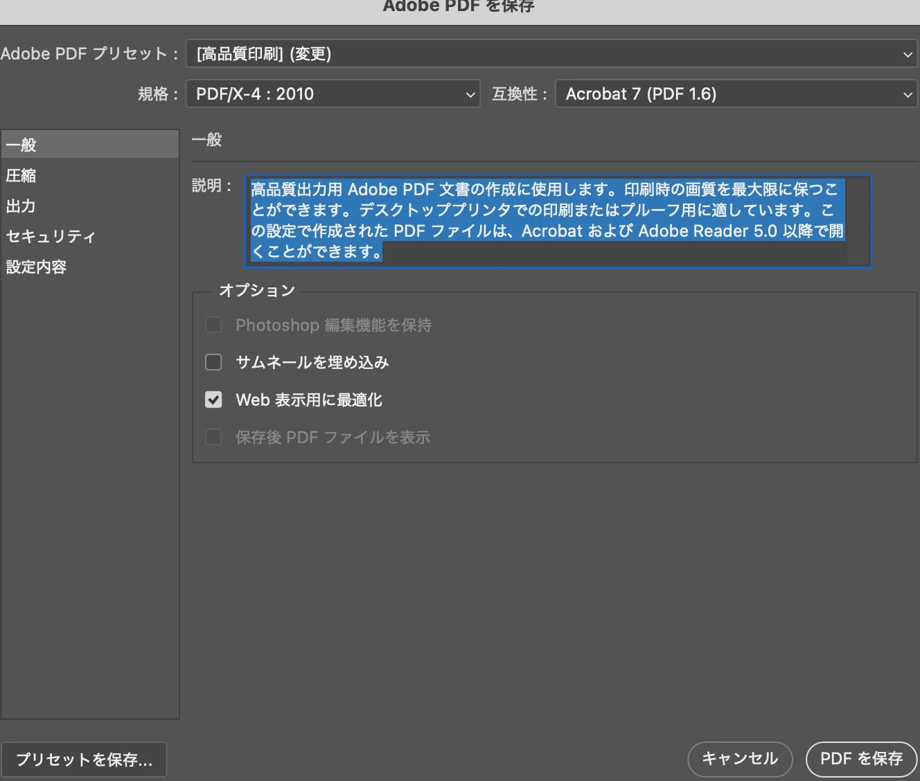Select 一般 in the sidebar list
Screen dimensions: 920x781
coord(90,145)
